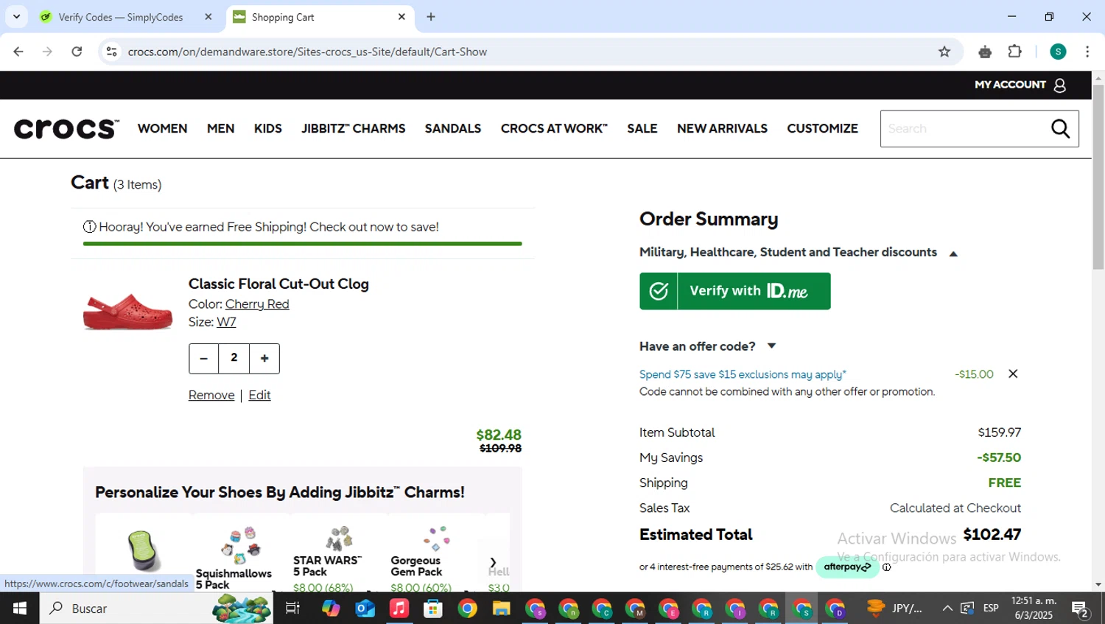Click the MY ACCOUNT link

tap(1010, 85)
